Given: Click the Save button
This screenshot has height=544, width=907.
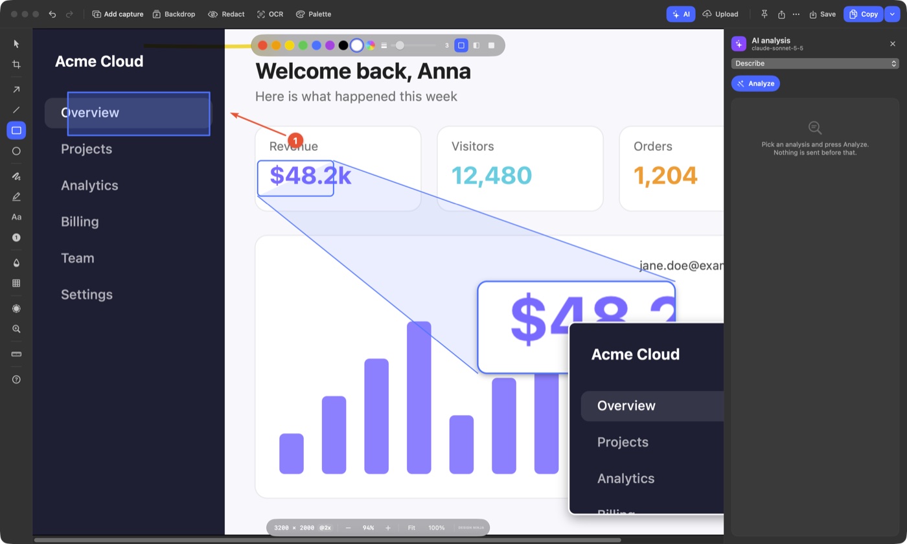Looking at the screenshot, I should (x=822, y=14).
